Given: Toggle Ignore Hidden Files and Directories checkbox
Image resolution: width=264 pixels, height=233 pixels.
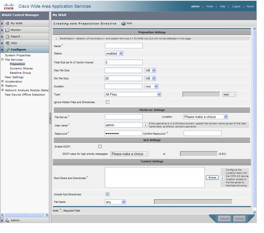Looking at the screenshot, I should 107,102.
